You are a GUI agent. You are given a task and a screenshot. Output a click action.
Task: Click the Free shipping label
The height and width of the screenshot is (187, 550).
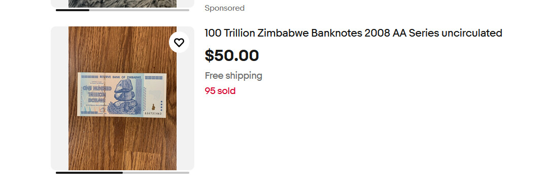pyautogui.click(x=233, y=76)
